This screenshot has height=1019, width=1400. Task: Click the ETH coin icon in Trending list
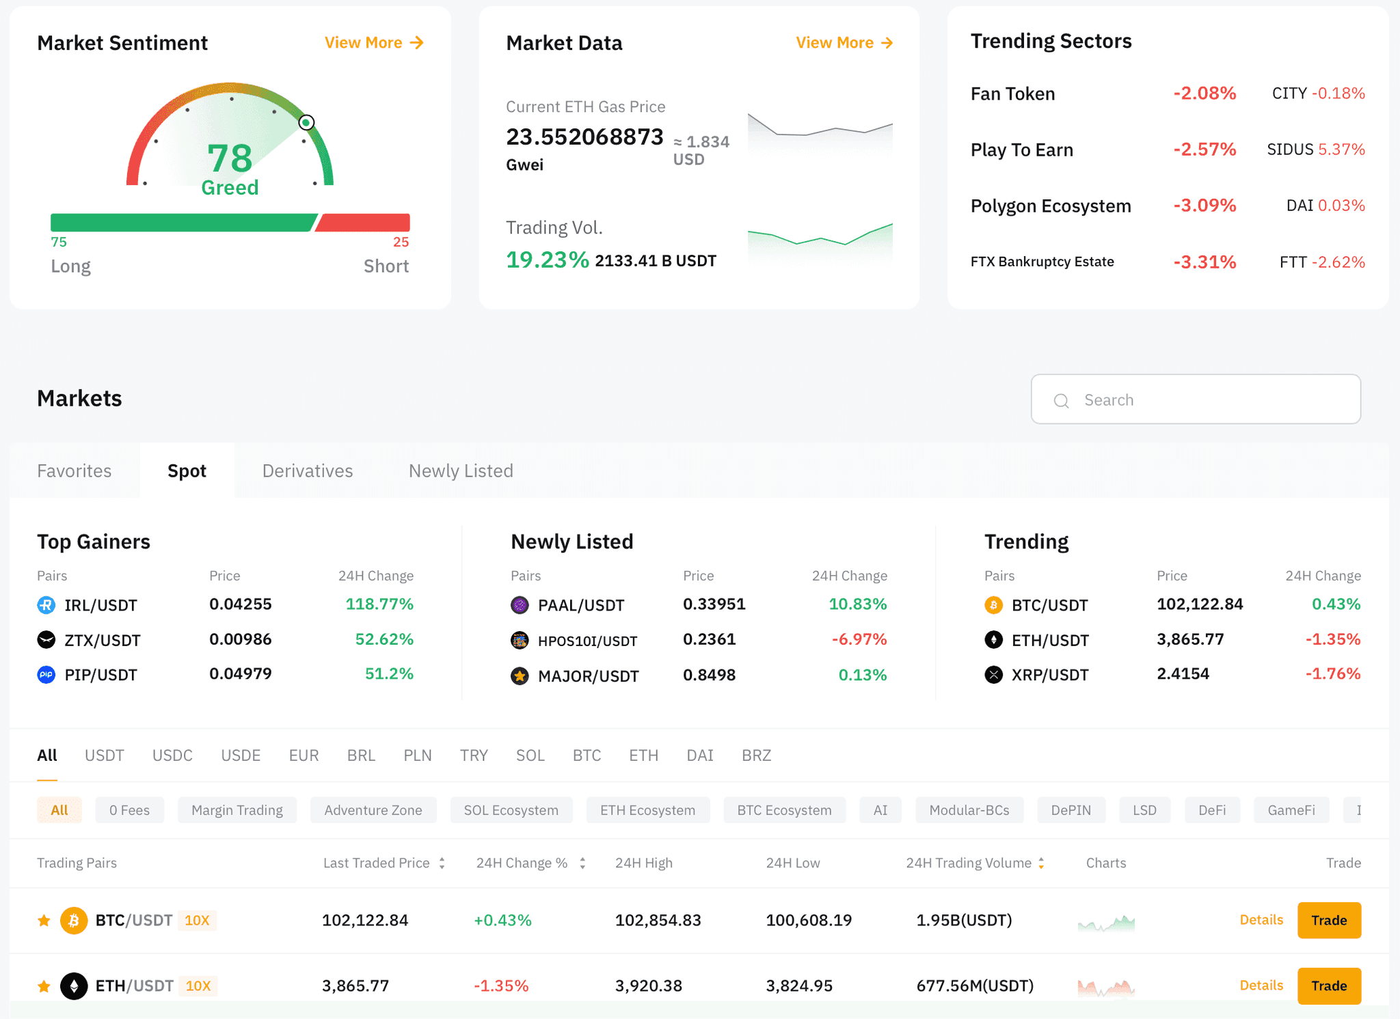(x=995, y=640)
